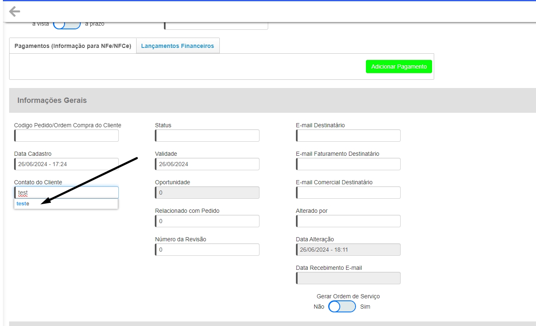Click the Codigo Pedido/Ordem Compra do Cliente field
This screenshot has height=326, width=536.
coord(67,136)
